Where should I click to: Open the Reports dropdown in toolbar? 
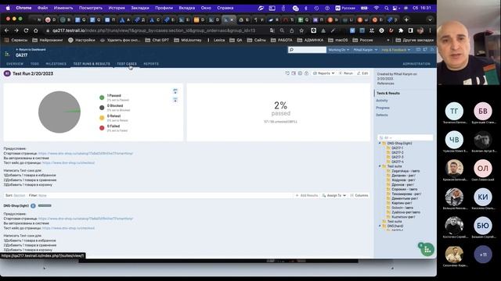(x=323, y=73)
